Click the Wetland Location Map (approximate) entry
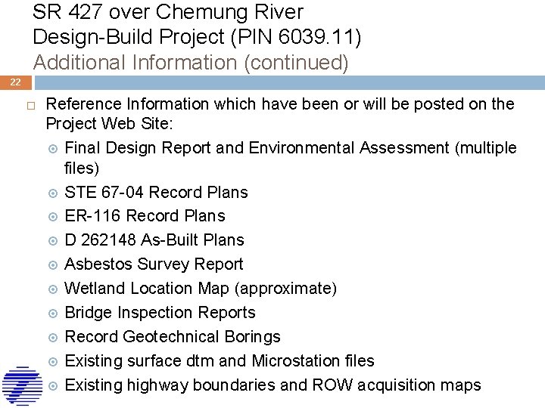The width and height of the screenshot is (545, 408). [201, 289]
